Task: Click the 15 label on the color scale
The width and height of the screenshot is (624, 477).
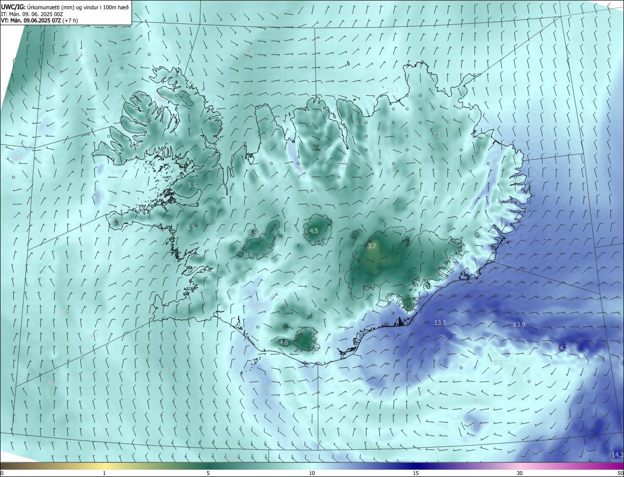Action: pyautogui.click(x=416, y=473)
